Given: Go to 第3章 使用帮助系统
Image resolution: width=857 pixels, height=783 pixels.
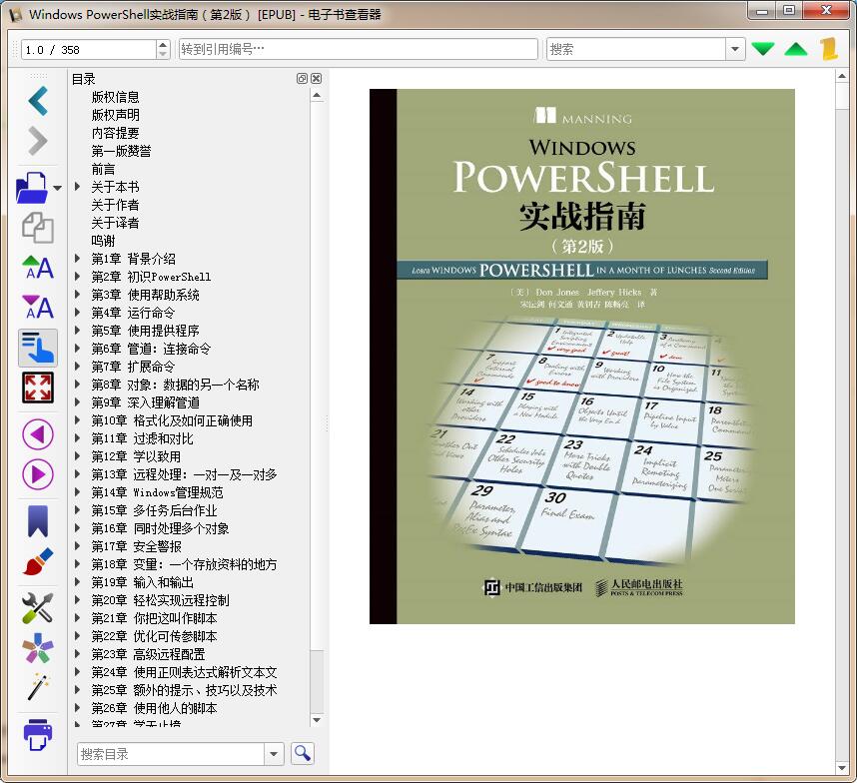Looking at the screenshot, I should pos(146,295).
